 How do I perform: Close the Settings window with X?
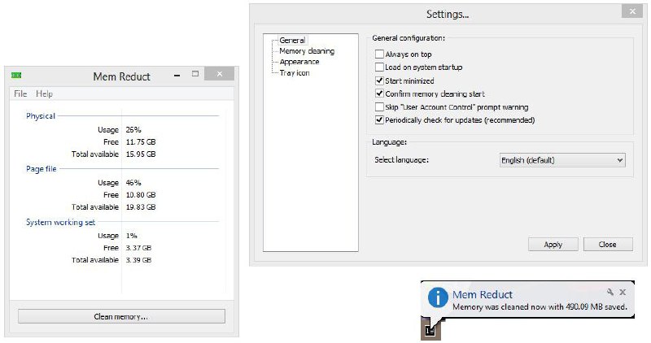(x=629, y=11)
